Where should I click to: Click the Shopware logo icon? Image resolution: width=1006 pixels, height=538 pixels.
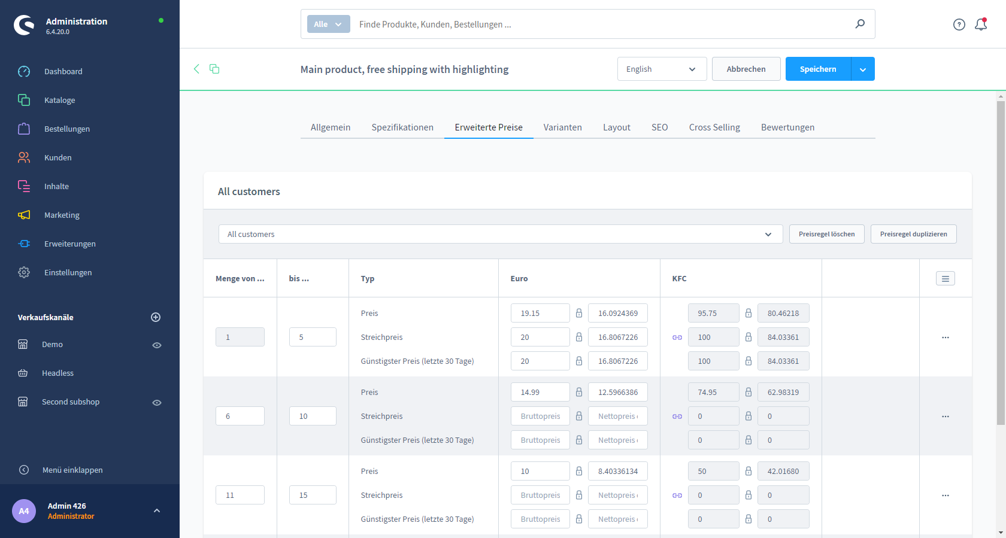pyautogui.click(x=24, y=25)
